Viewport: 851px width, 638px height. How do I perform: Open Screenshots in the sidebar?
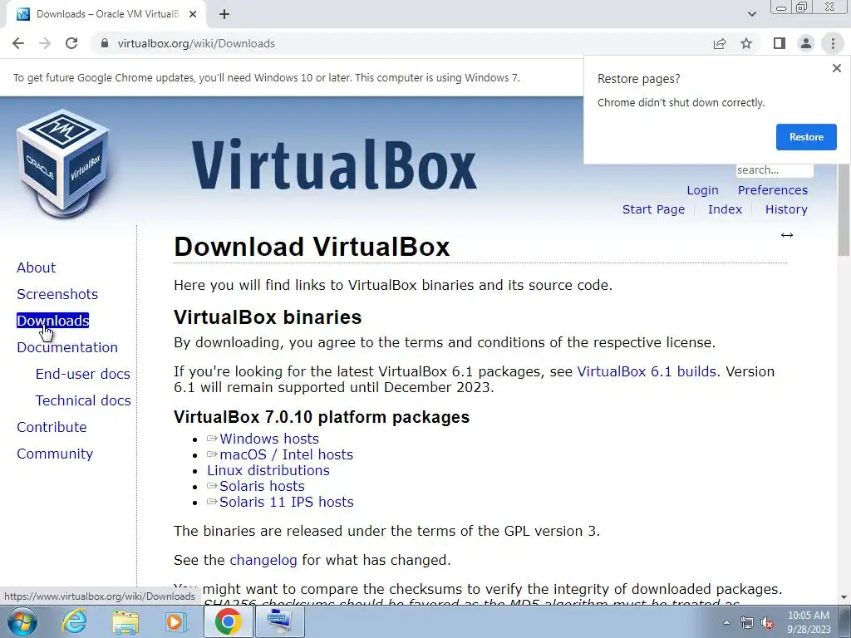57,294
